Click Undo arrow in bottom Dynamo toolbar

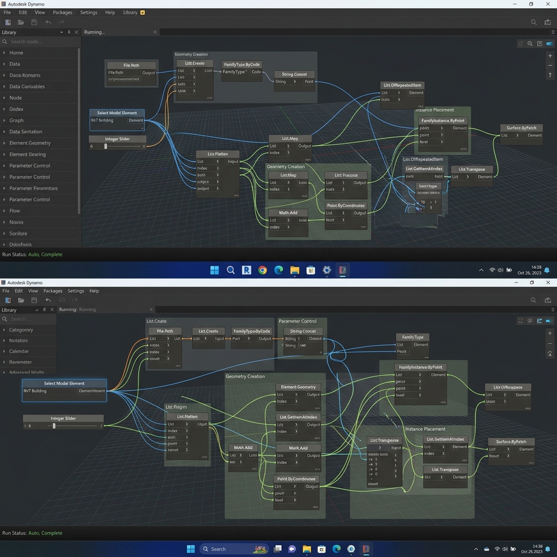point(48,300)
